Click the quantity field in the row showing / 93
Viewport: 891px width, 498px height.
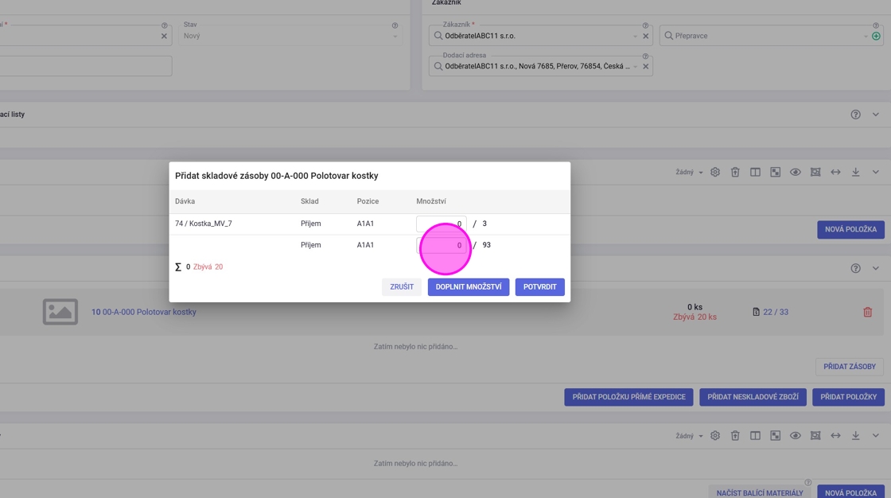tap(442, 246)
